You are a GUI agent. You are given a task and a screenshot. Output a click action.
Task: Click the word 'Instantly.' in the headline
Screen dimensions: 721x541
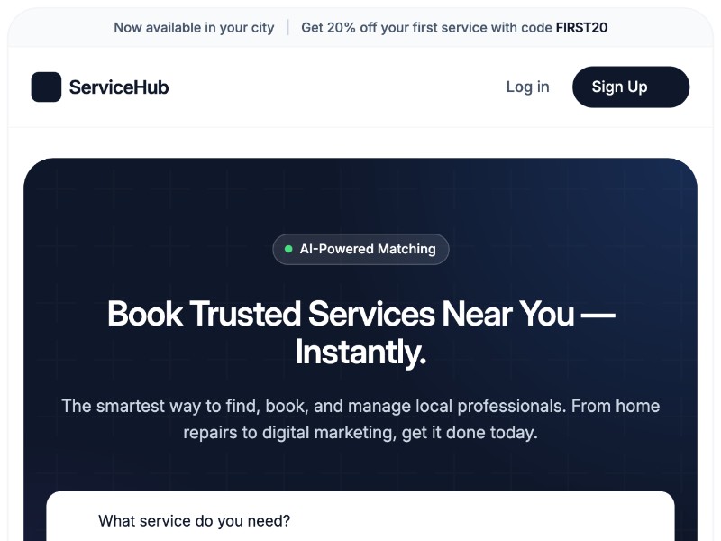coord(360,353)
